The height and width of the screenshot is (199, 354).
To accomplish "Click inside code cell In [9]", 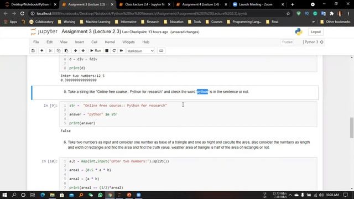I will coord(188,114).
